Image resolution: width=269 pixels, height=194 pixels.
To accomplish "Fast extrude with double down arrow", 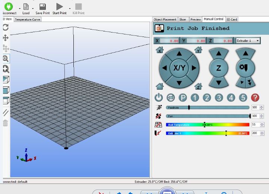I will pyautogui.click(x=250, y=82).
